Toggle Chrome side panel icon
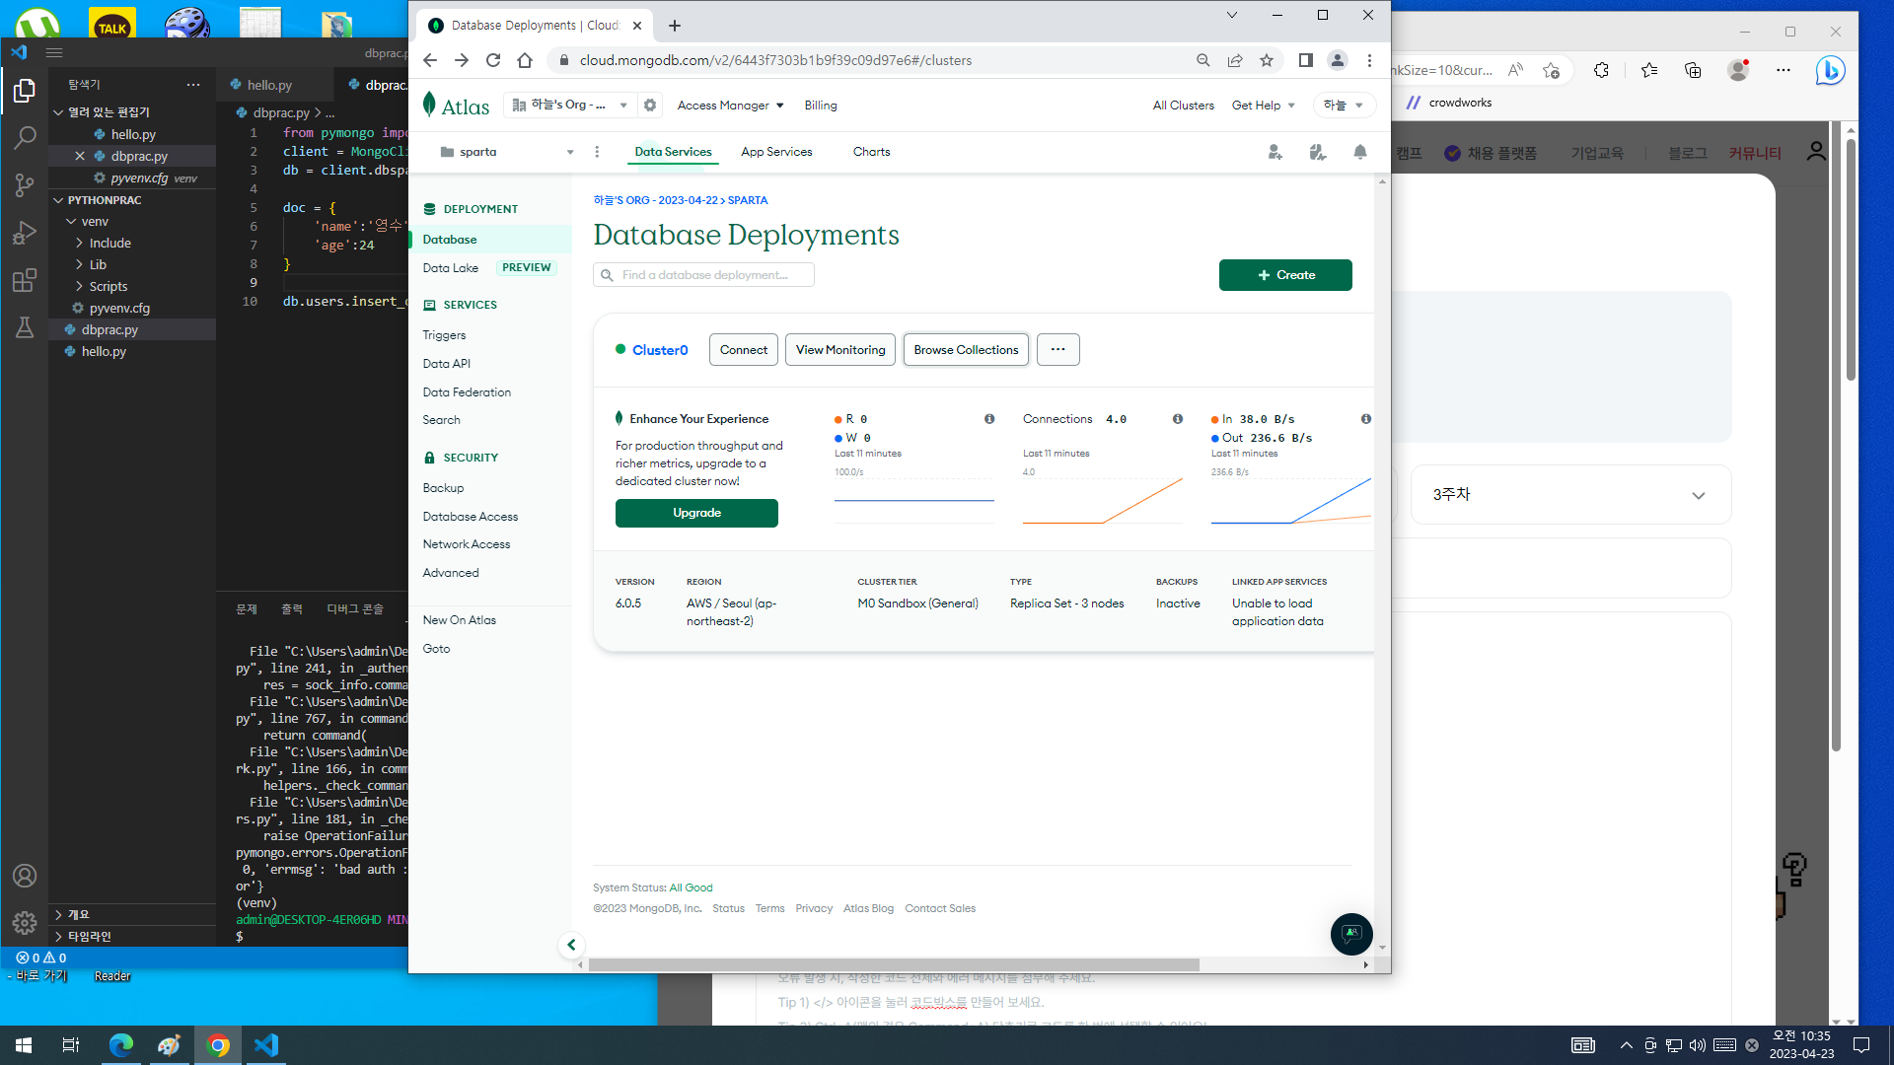 pyautogui.click(x=1306, y=60)
